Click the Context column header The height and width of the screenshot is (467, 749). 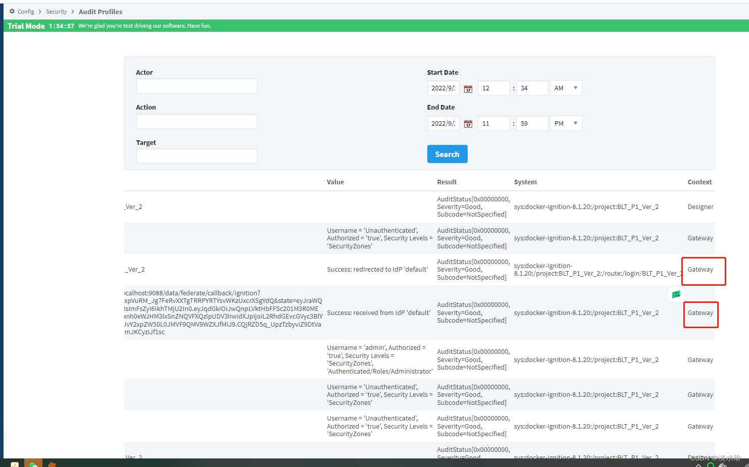pyautogui.click(x=700, y=182)
